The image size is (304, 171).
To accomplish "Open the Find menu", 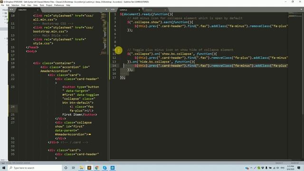I will pyautogui.click(x=23, y=5).
